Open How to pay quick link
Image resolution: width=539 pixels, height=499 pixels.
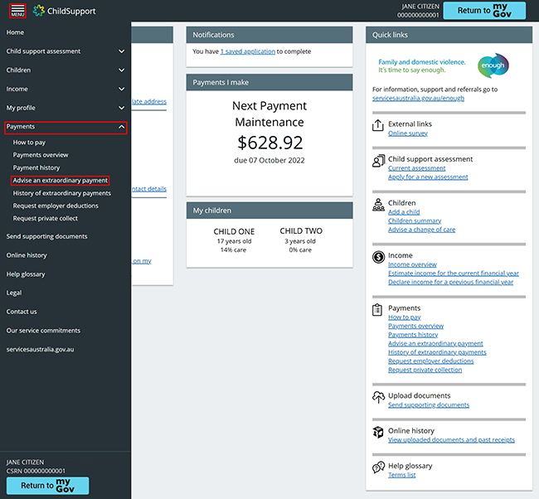[405, 317]
